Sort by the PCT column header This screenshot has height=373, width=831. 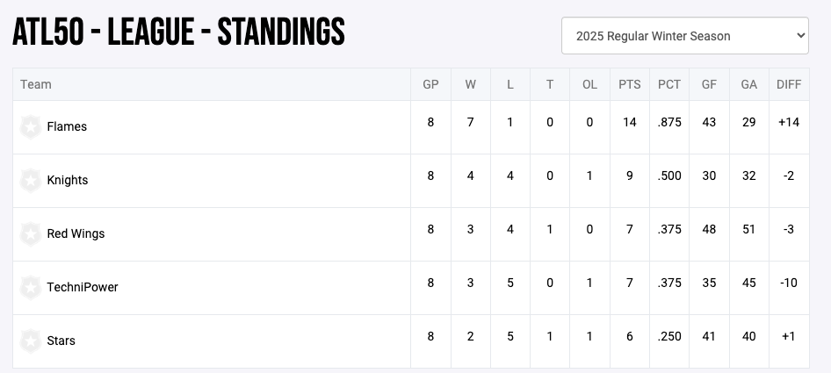coord(669,85)
